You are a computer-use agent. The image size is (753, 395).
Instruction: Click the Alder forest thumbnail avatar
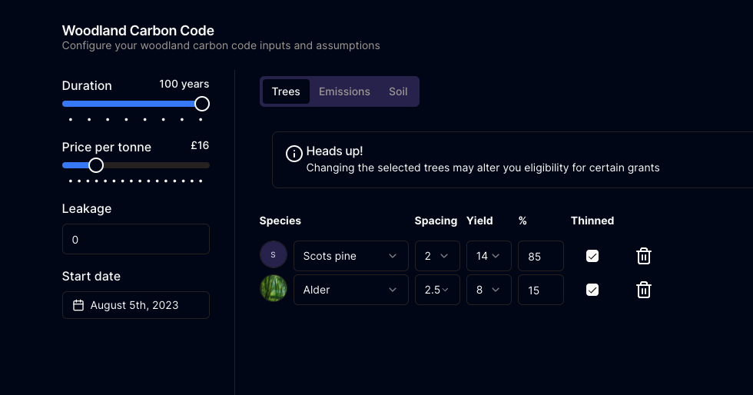(x=274, y=288)
